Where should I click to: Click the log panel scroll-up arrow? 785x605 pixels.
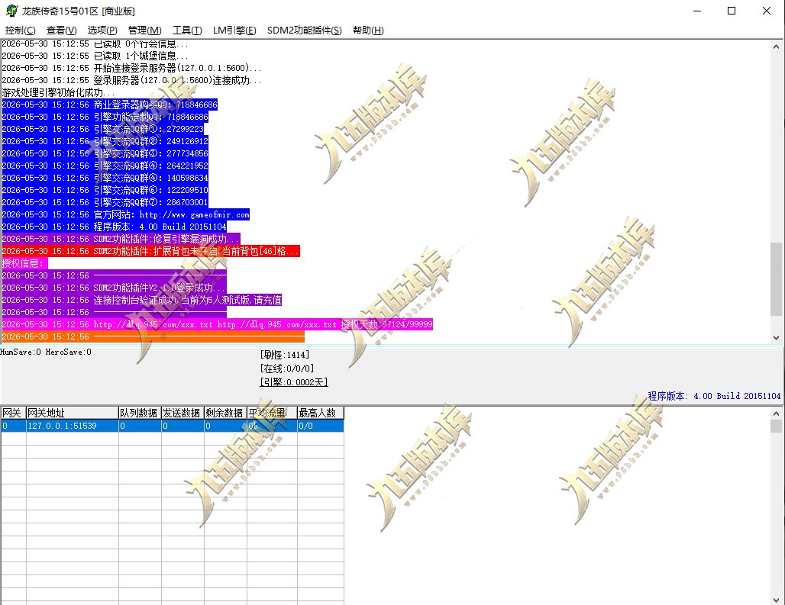pos(776,47)
